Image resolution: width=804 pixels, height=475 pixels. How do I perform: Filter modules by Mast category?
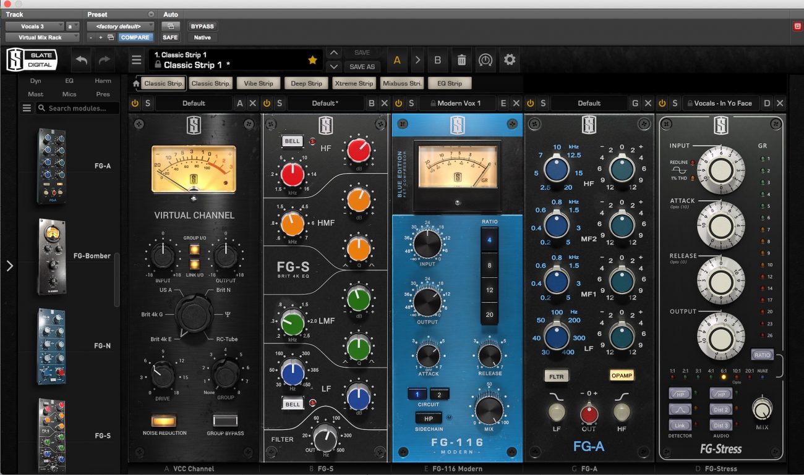(x=36, y=95)
